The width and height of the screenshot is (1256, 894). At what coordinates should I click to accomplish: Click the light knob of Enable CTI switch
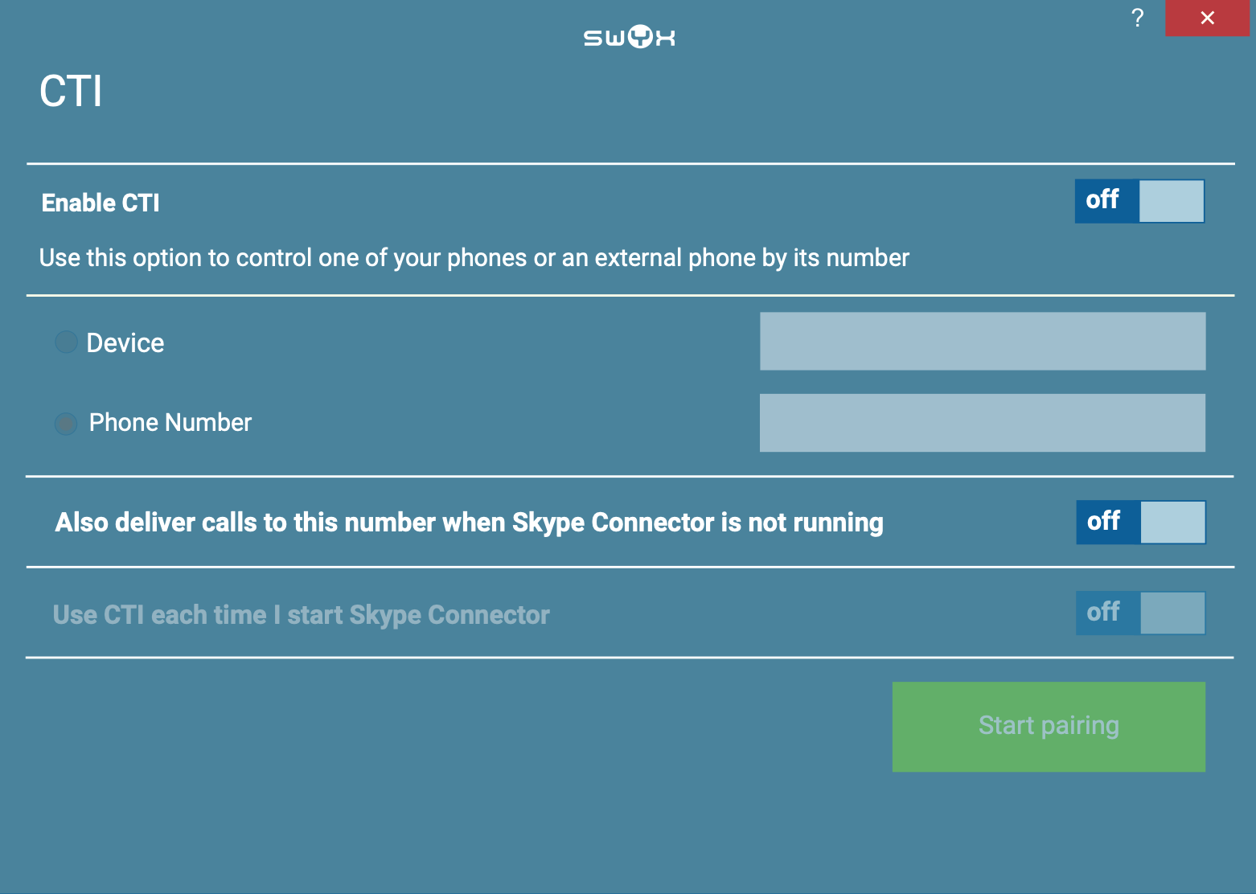pos(1172,201)
